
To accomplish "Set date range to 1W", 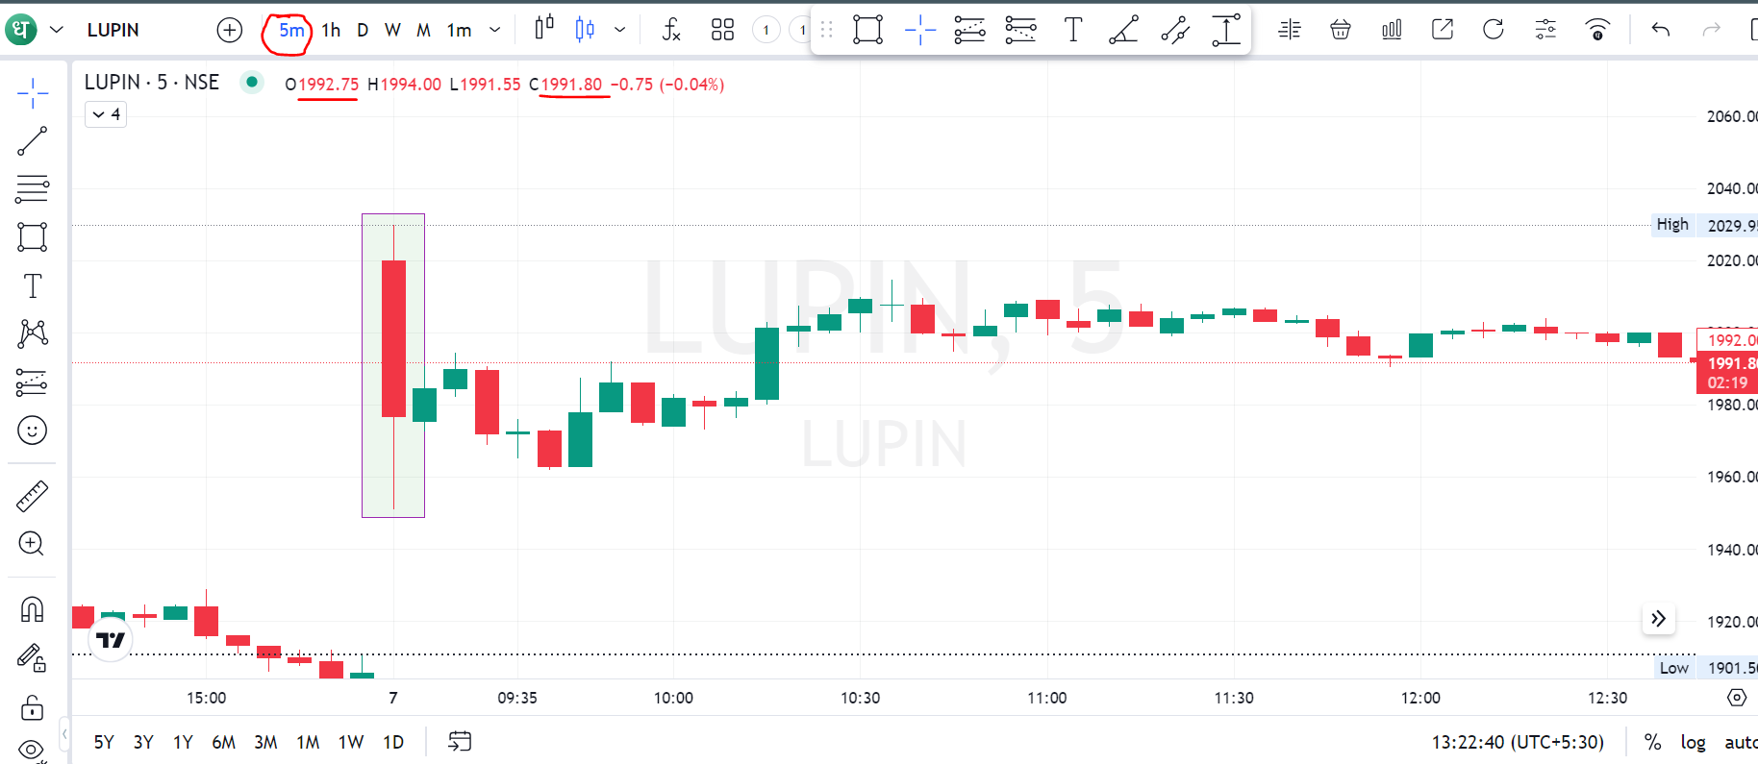I will pyautogui.click(x=351, y=742).
